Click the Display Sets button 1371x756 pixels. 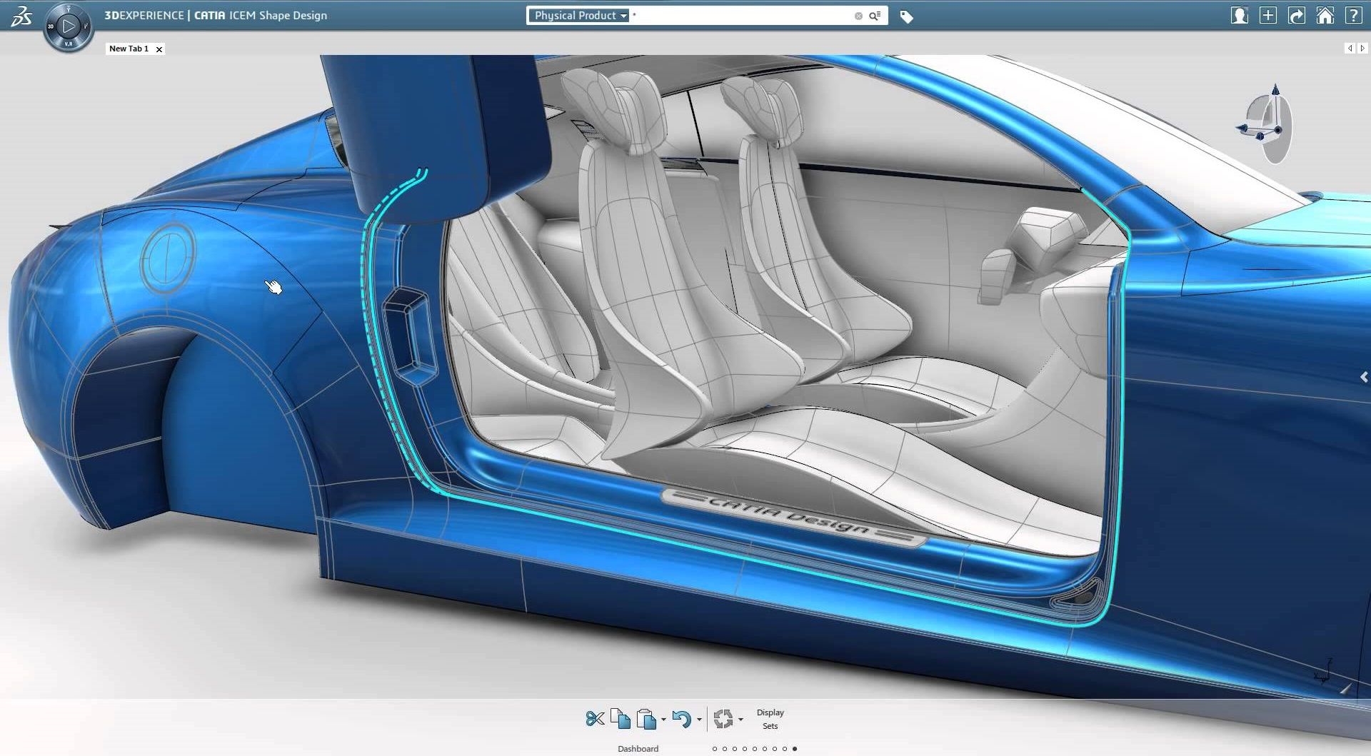click(770, 719)
